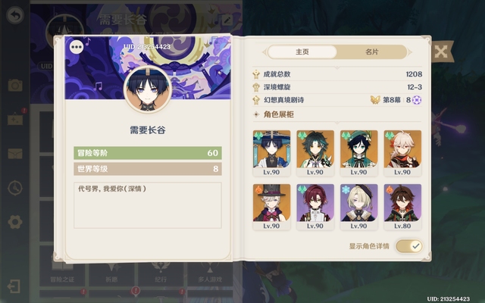Open the clock time icon in sidebar
This screenshot has height=303, width=485.
click(15, 188)
